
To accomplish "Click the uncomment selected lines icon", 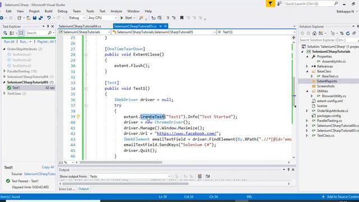I will [x=174, y=18].
